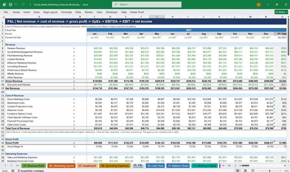Click Jan Gross Profit value $99,098
Image resolution: width=290 pixels, height=172 pixels.
coord(98,143)
